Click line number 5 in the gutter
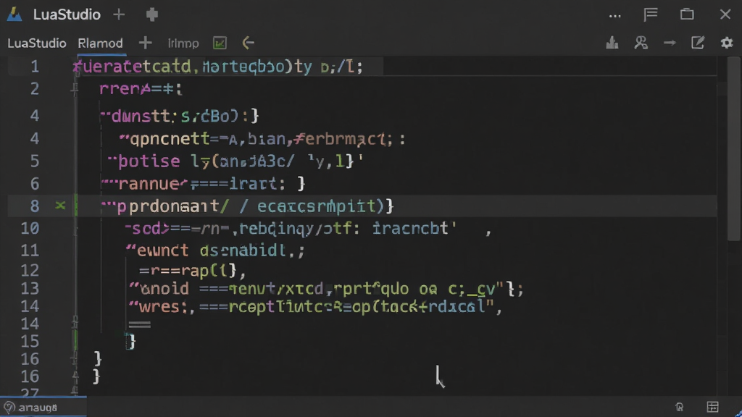Image resolution: width=742 pixels, height=417 pixels. 35,161
